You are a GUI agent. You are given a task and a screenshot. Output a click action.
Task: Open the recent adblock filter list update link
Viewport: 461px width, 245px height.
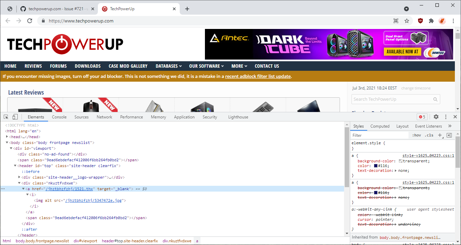(258, 76)
